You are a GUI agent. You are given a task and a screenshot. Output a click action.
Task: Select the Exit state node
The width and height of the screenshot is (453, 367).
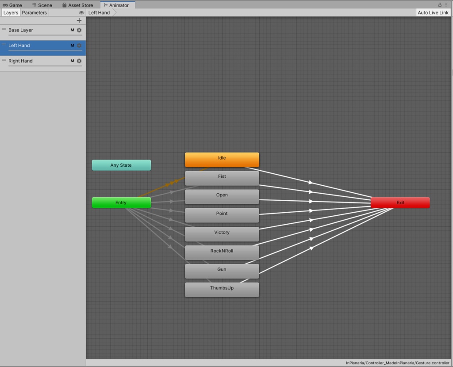(400, 203)
